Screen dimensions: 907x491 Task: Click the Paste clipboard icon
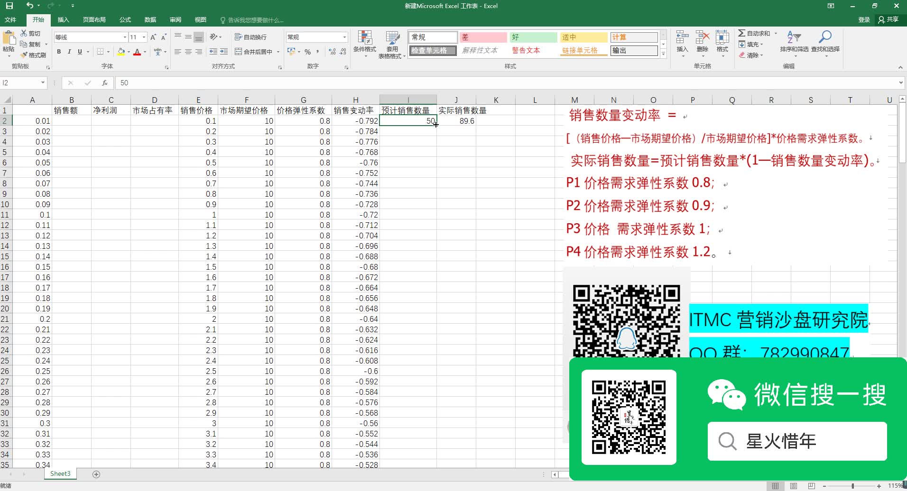[x=9, y=38]
